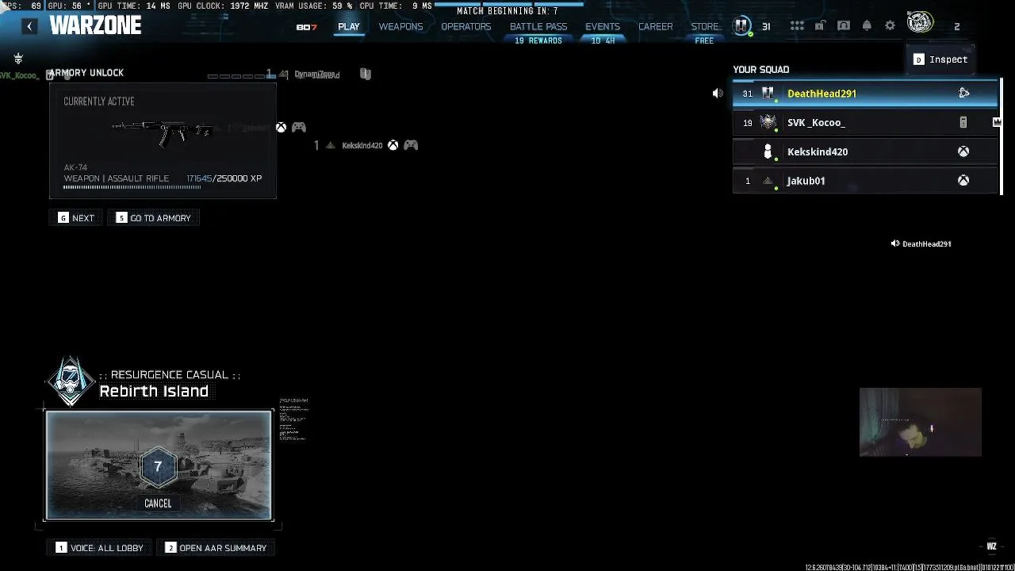Open the STORE tab
This screenshot has height=571, width=1015.
point(704,27)
